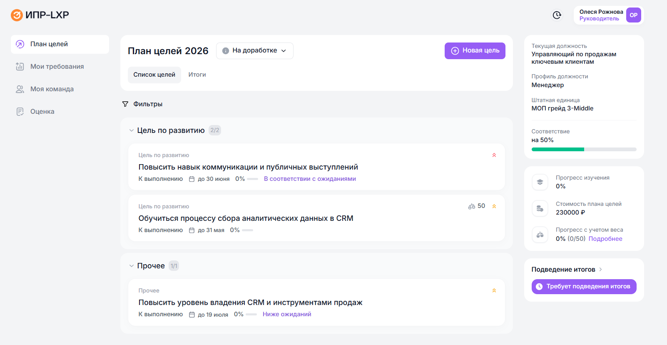This screenshot has height=345, width=667.
Task: Click the calendar icon near до 30 июня
Action: [192, 179]
